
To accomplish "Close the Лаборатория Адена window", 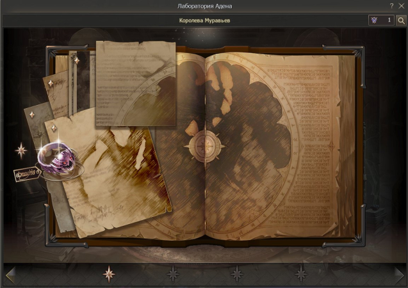I will coord(402,6).
